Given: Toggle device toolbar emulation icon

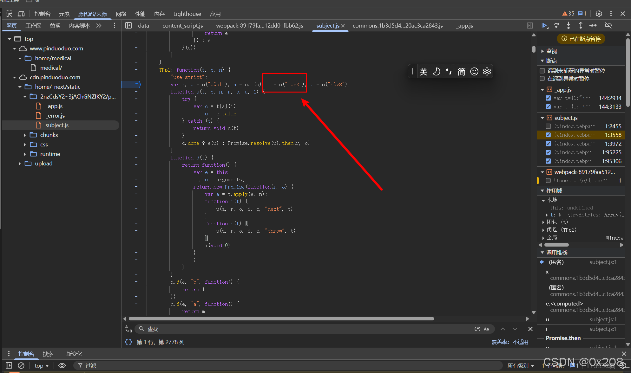Looking at the screenshot, I should coord(21,14).
